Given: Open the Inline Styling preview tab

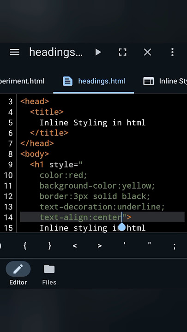Looking at the screenshot, I should click(x=165, y=81).
